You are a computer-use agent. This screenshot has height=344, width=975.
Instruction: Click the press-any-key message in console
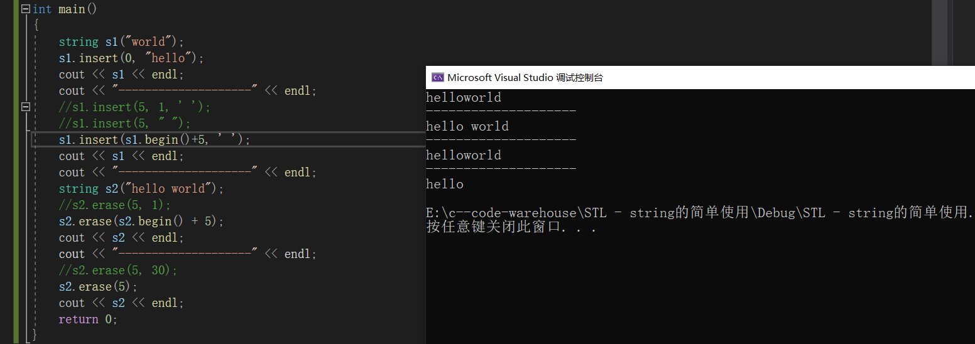pyautogui.click(x=511, y=227)
